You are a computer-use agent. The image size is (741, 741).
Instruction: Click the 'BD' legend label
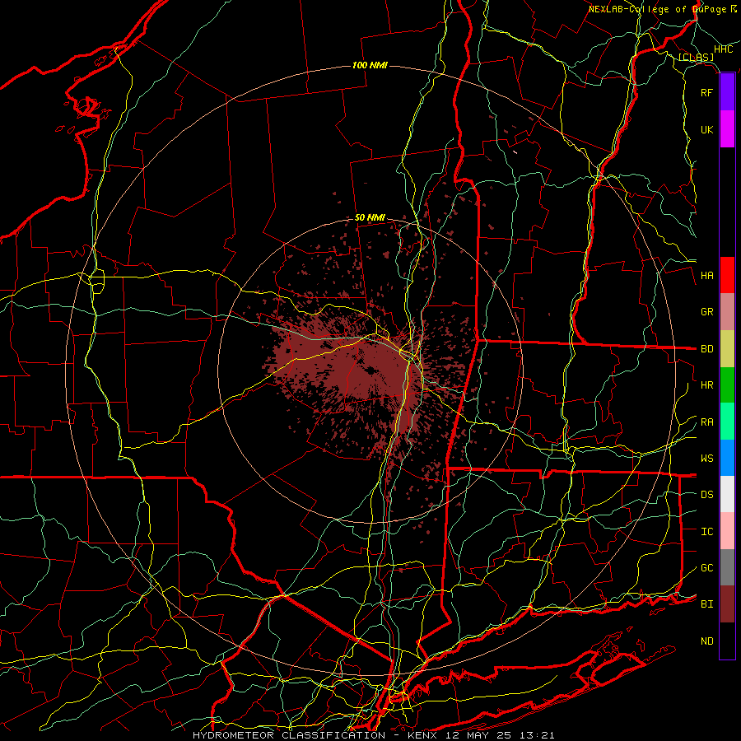[x=706, y=349]
